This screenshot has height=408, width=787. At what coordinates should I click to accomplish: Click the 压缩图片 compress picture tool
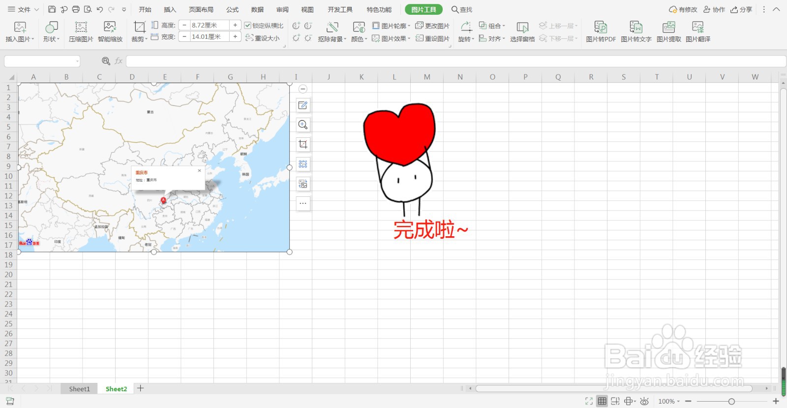point(81,31)
